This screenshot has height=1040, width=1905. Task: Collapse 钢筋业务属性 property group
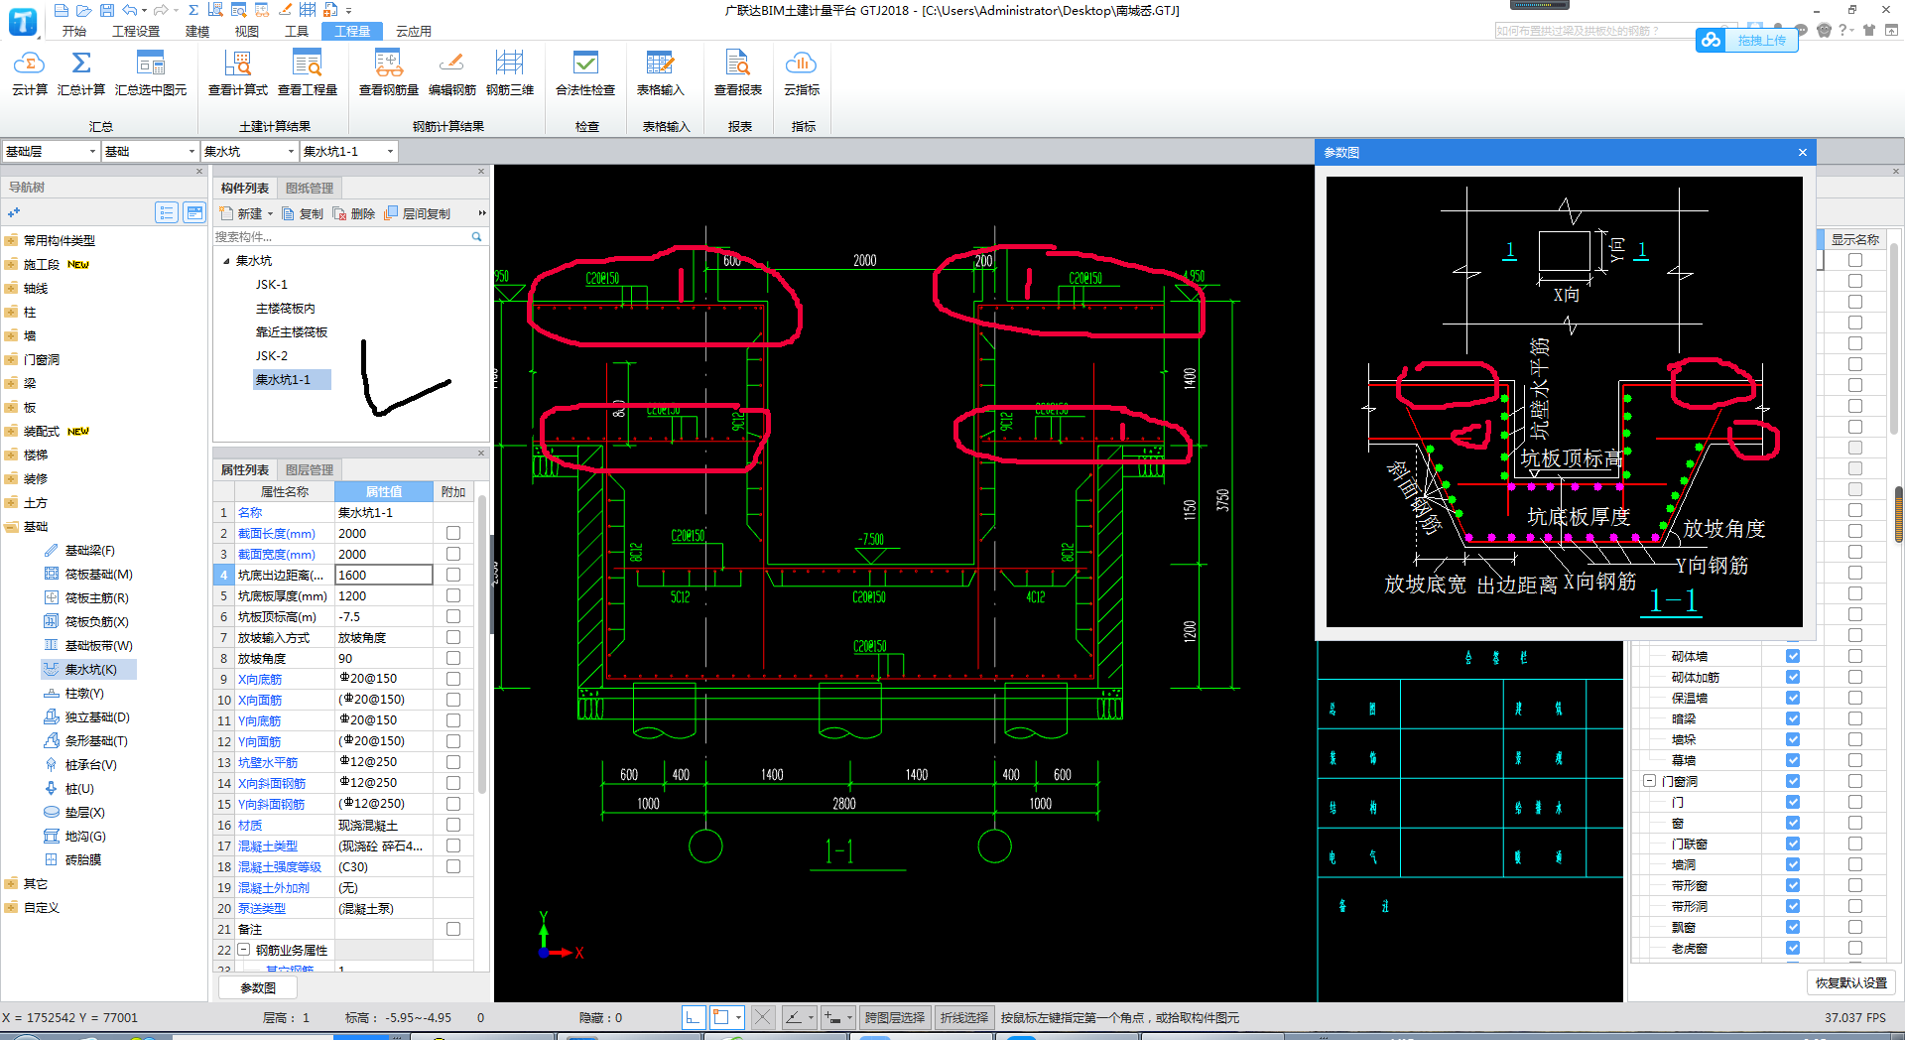243,950
